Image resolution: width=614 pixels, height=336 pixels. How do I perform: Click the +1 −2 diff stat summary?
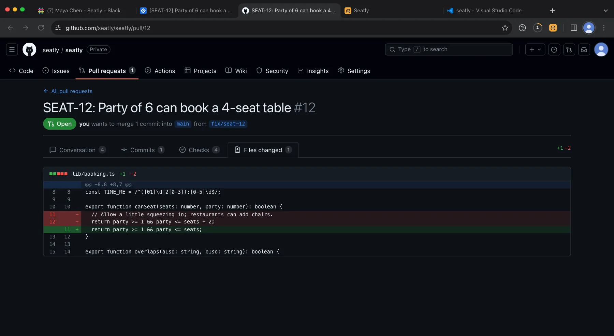click(x=564, y=148)
